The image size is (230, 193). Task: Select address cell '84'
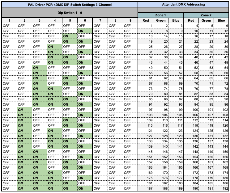pyautogui.click(x=221, y=94)
